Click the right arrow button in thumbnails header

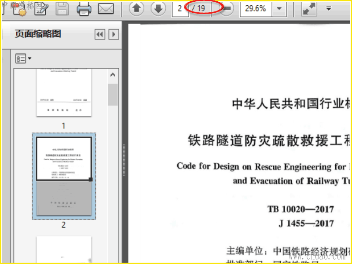[x=114, y=34]
